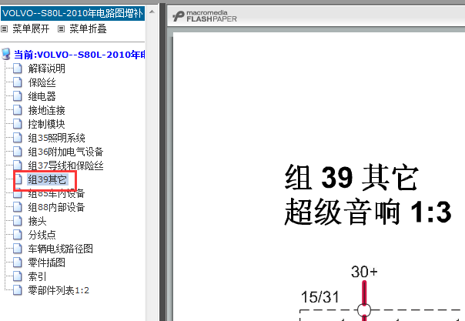Click the page icon beside 解释说明
Viewport: 465px width, 321px height.
click(18, 69)
